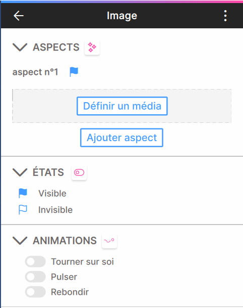The height and width of the screenshot is (308, 243).
Task: Click the blue flag next to aspect n°1
Action: pyautogui.click(x=74, y=72)
